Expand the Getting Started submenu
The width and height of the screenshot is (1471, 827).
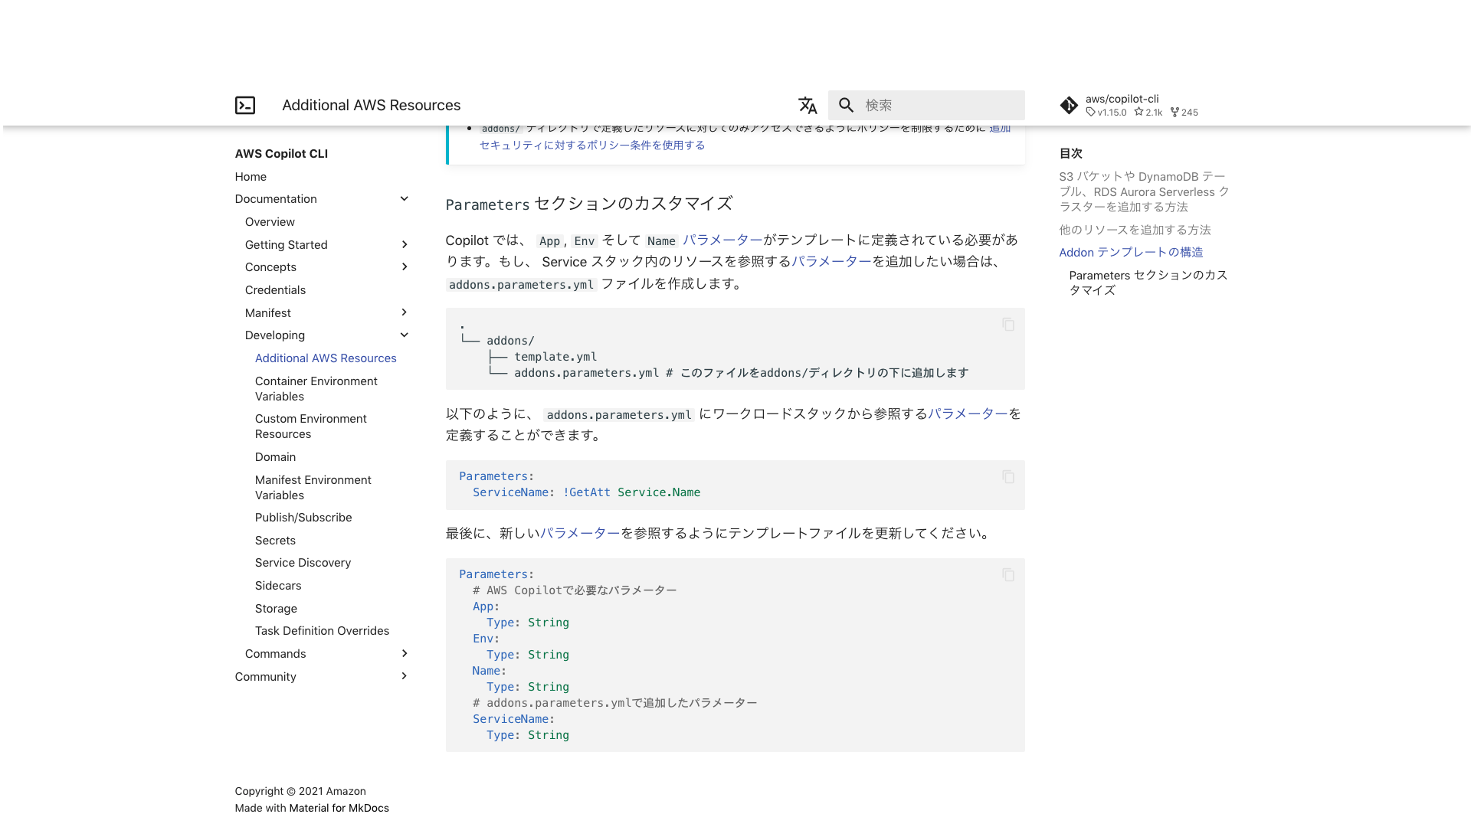(x=404, y=245)
